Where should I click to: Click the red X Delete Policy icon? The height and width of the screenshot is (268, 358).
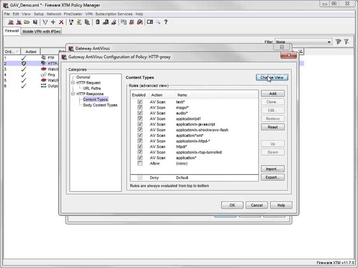point(61,22)
